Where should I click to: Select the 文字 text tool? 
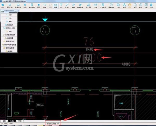(61, 6)
